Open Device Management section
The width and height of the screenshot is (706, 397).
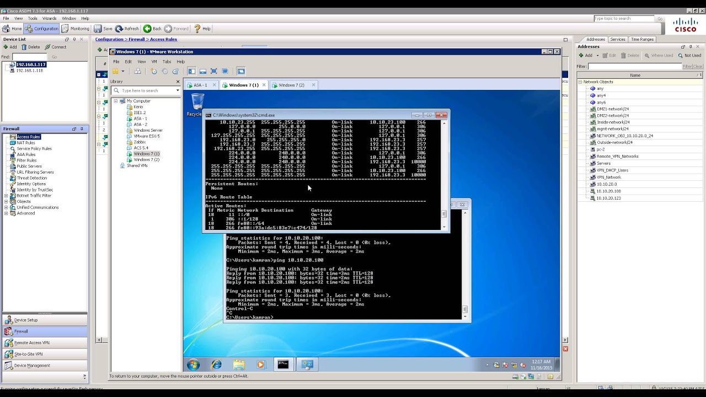(44, 366)
